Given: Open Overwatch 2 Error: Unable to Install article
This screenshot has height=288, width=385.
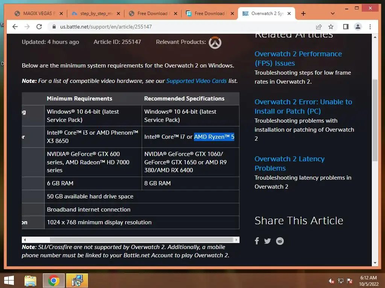Looking at the screenshot, I should point(303,106).
